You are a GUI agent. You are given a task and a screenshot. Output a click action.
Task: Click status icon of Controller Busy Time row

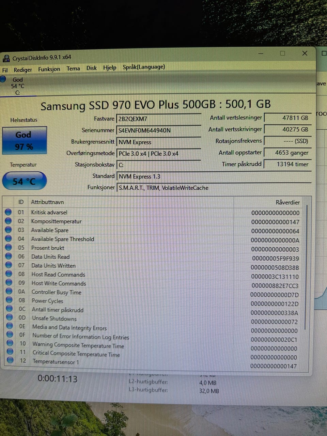pyautogui.click(x=9, y=291)
